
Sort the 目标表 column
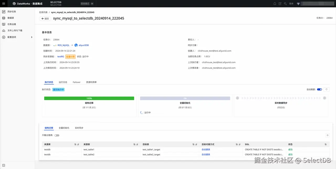click(x=196, y=144)
